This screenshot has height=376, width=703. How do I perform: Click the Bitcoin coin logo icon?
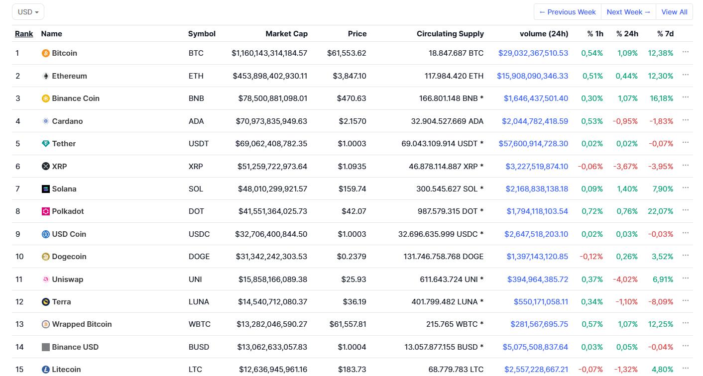45,53
